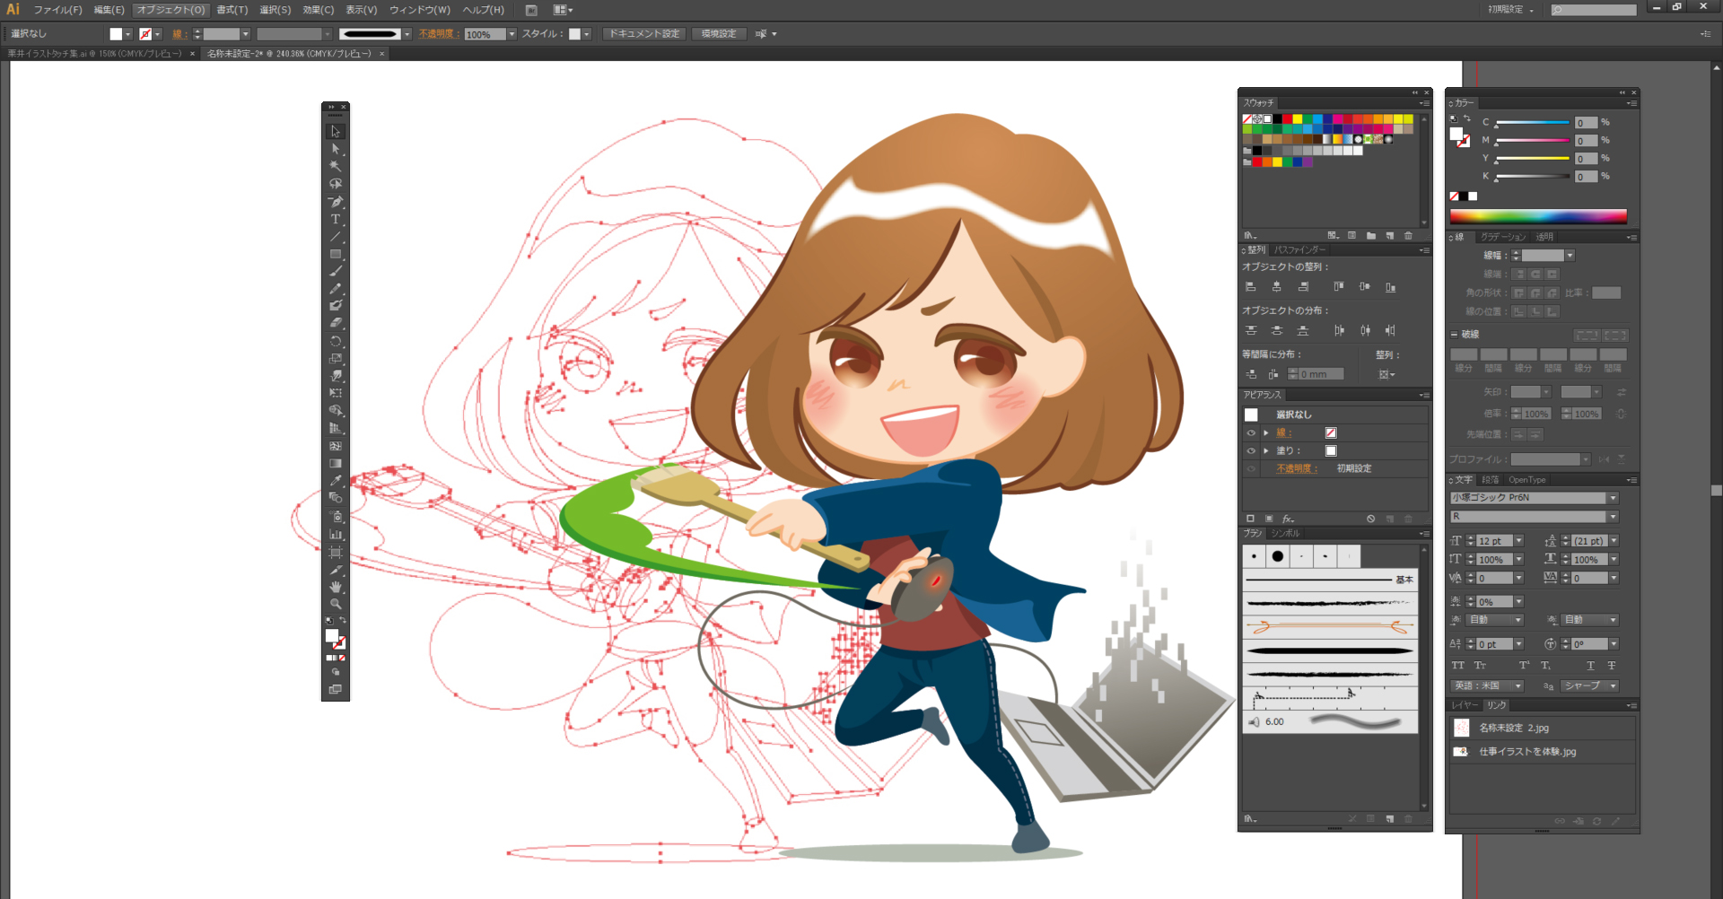
Task: Click the Paintbrush tool
Action: coord(336,271)
